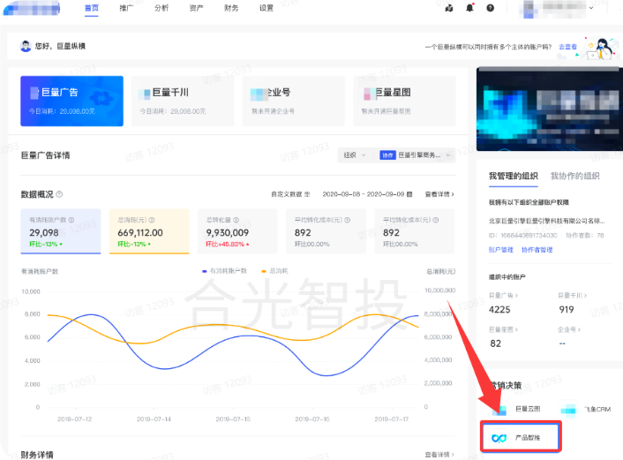Click info icon next to 有消耗账户数 card
The height and width of the screenshot is (460, 623).
click(x=71, y=220)
